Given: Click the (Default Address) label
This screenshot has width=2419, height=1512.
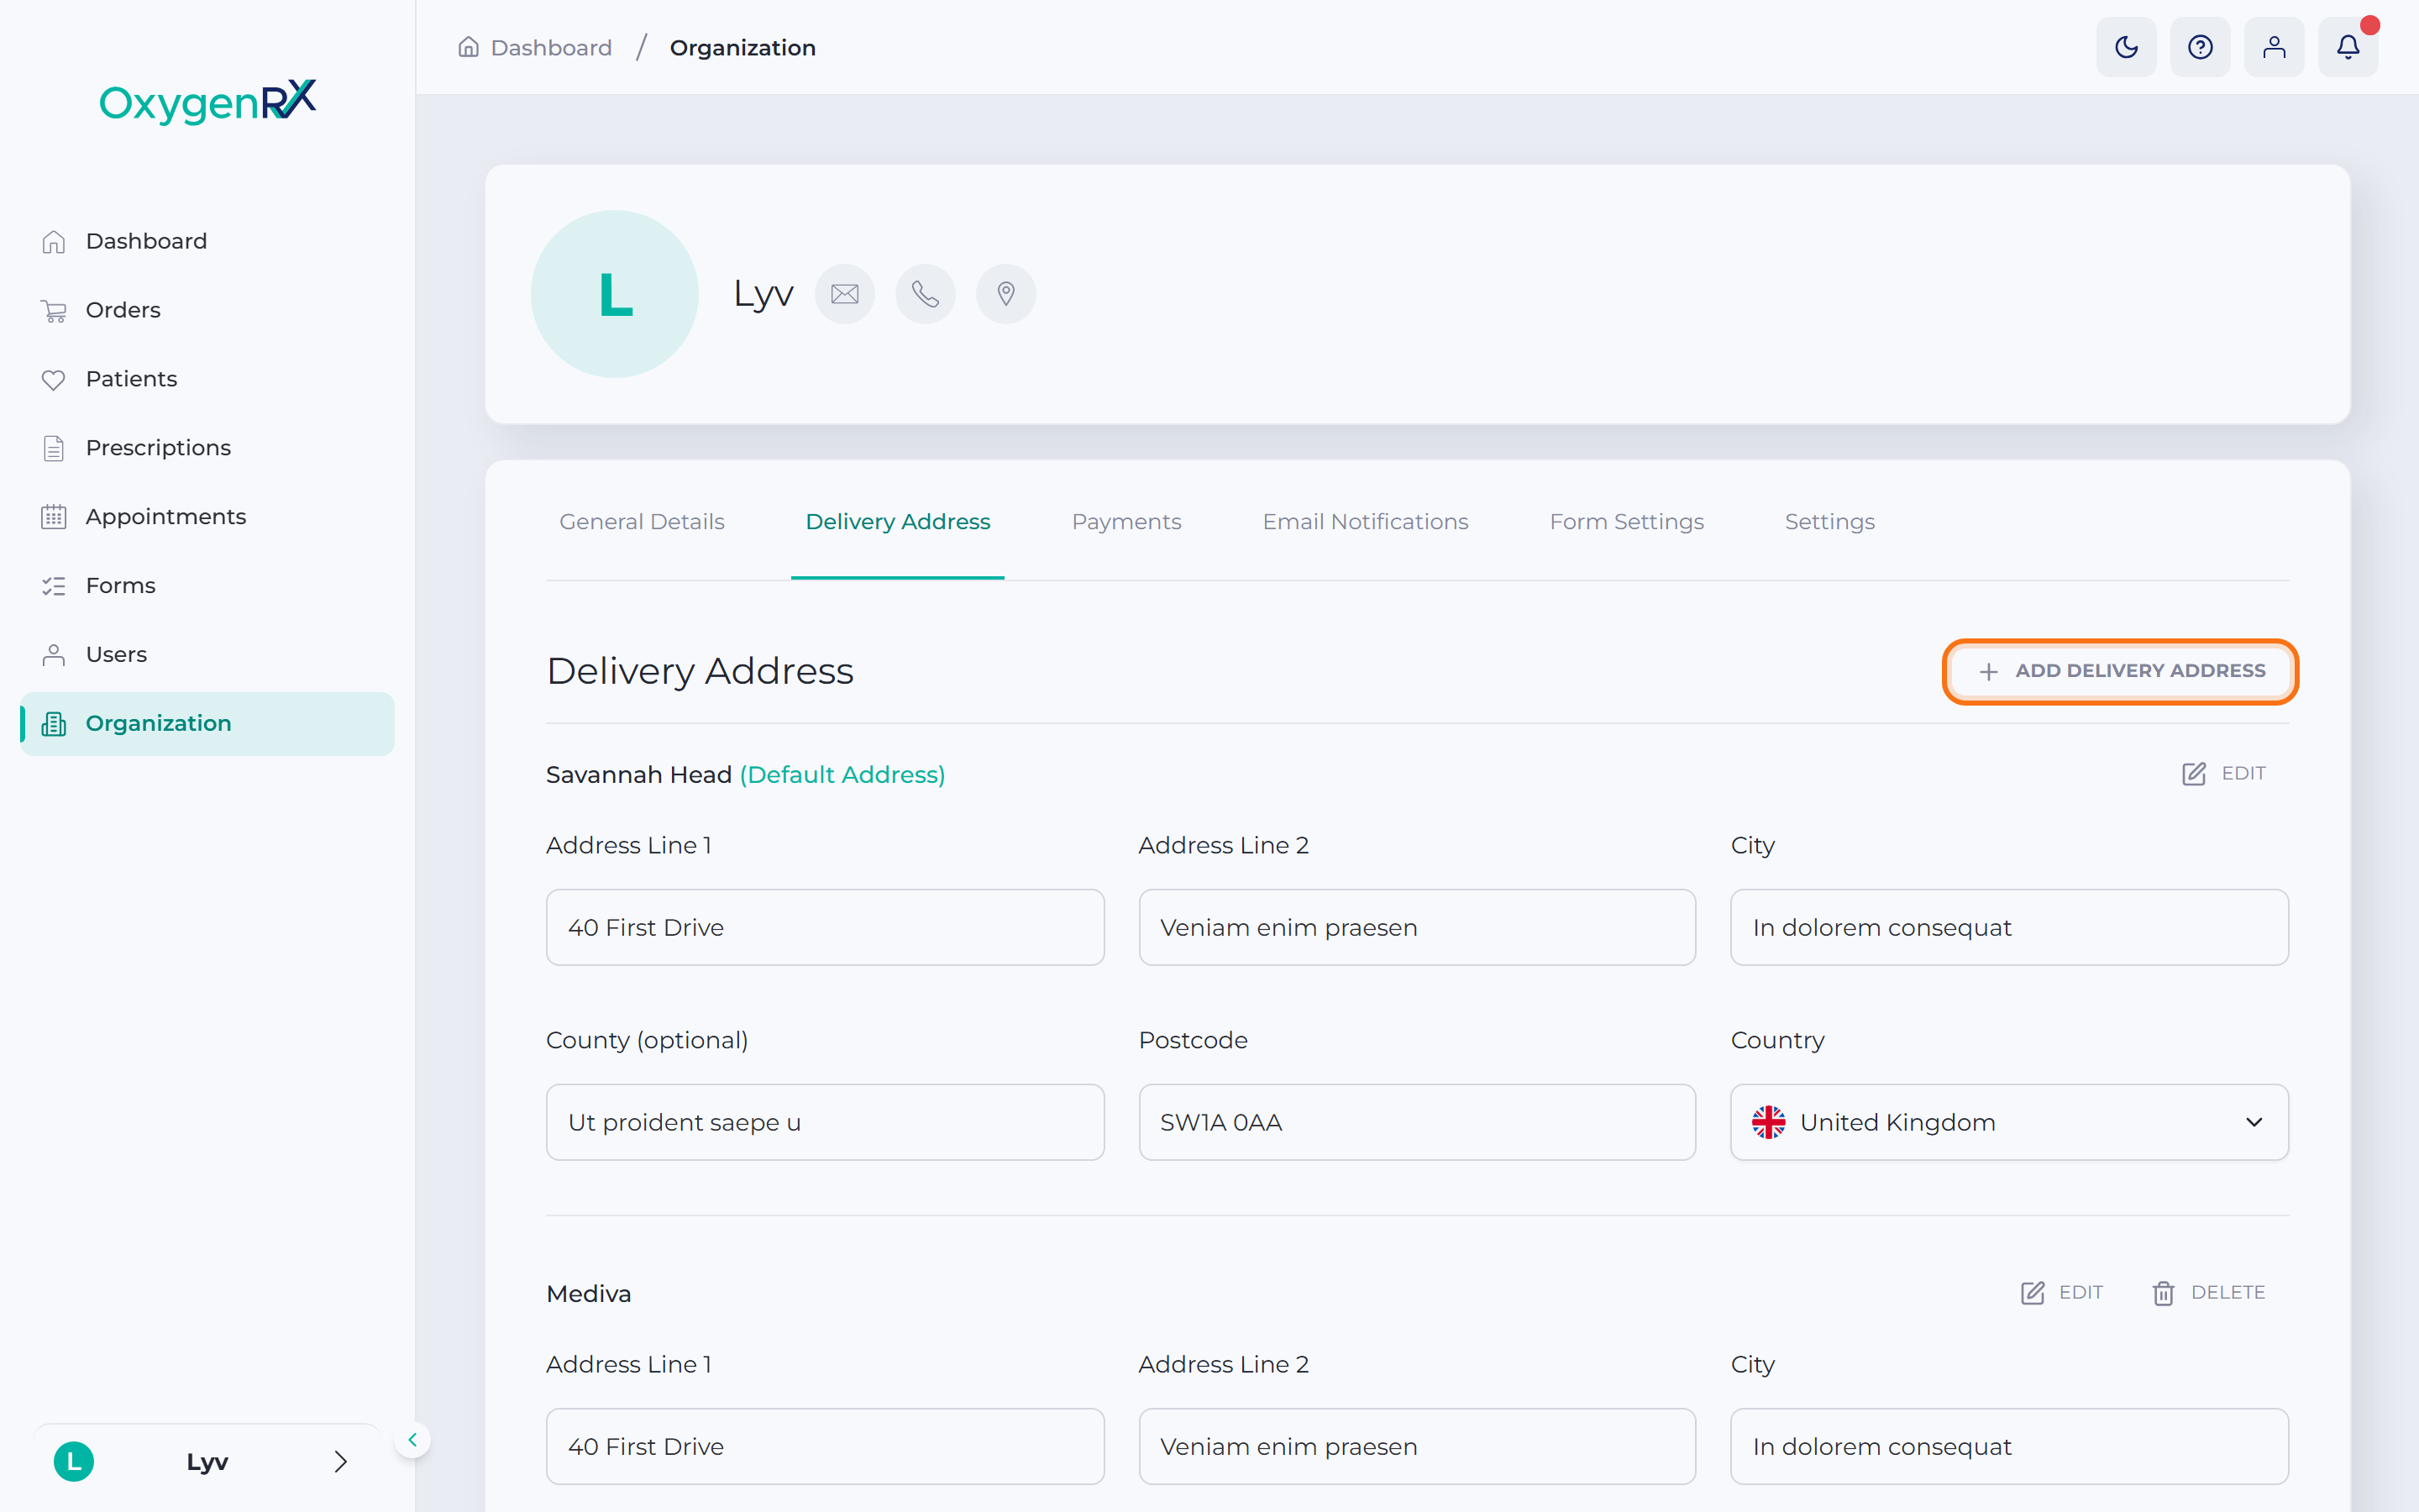Looking at the screenshot, I should [842, 775].
